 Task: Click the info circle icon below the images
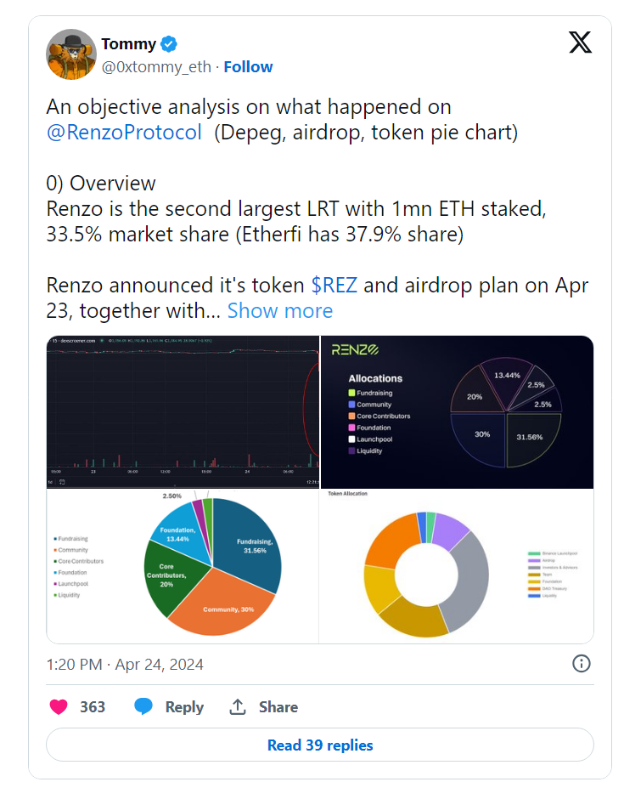pos(581,664)
